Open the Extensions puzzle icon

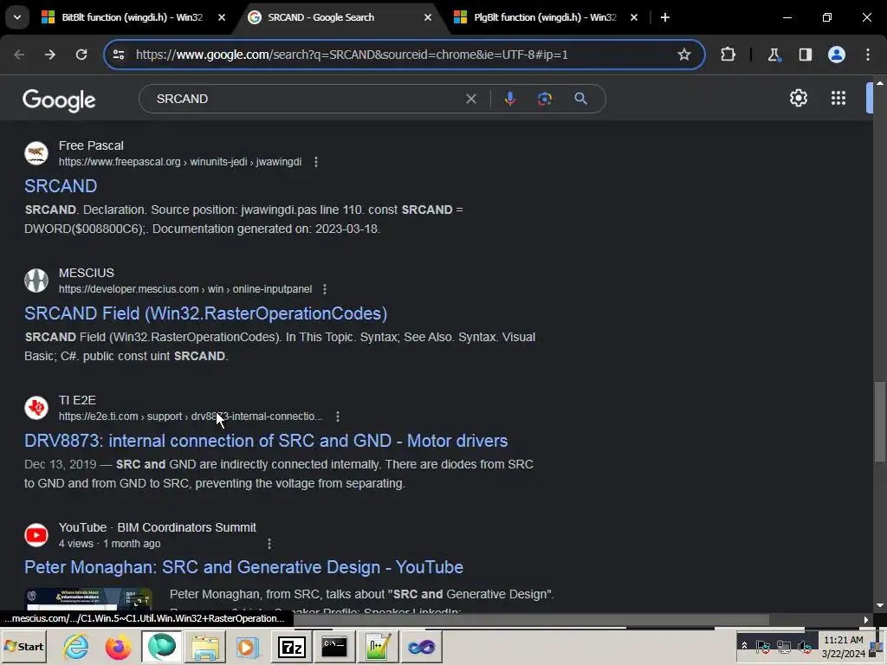tap(728, 55)
